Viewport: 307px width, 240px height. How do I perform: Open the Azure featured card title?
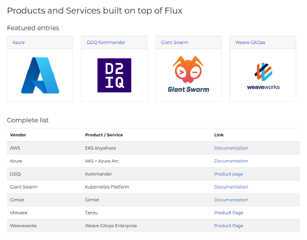click(18, 42)
